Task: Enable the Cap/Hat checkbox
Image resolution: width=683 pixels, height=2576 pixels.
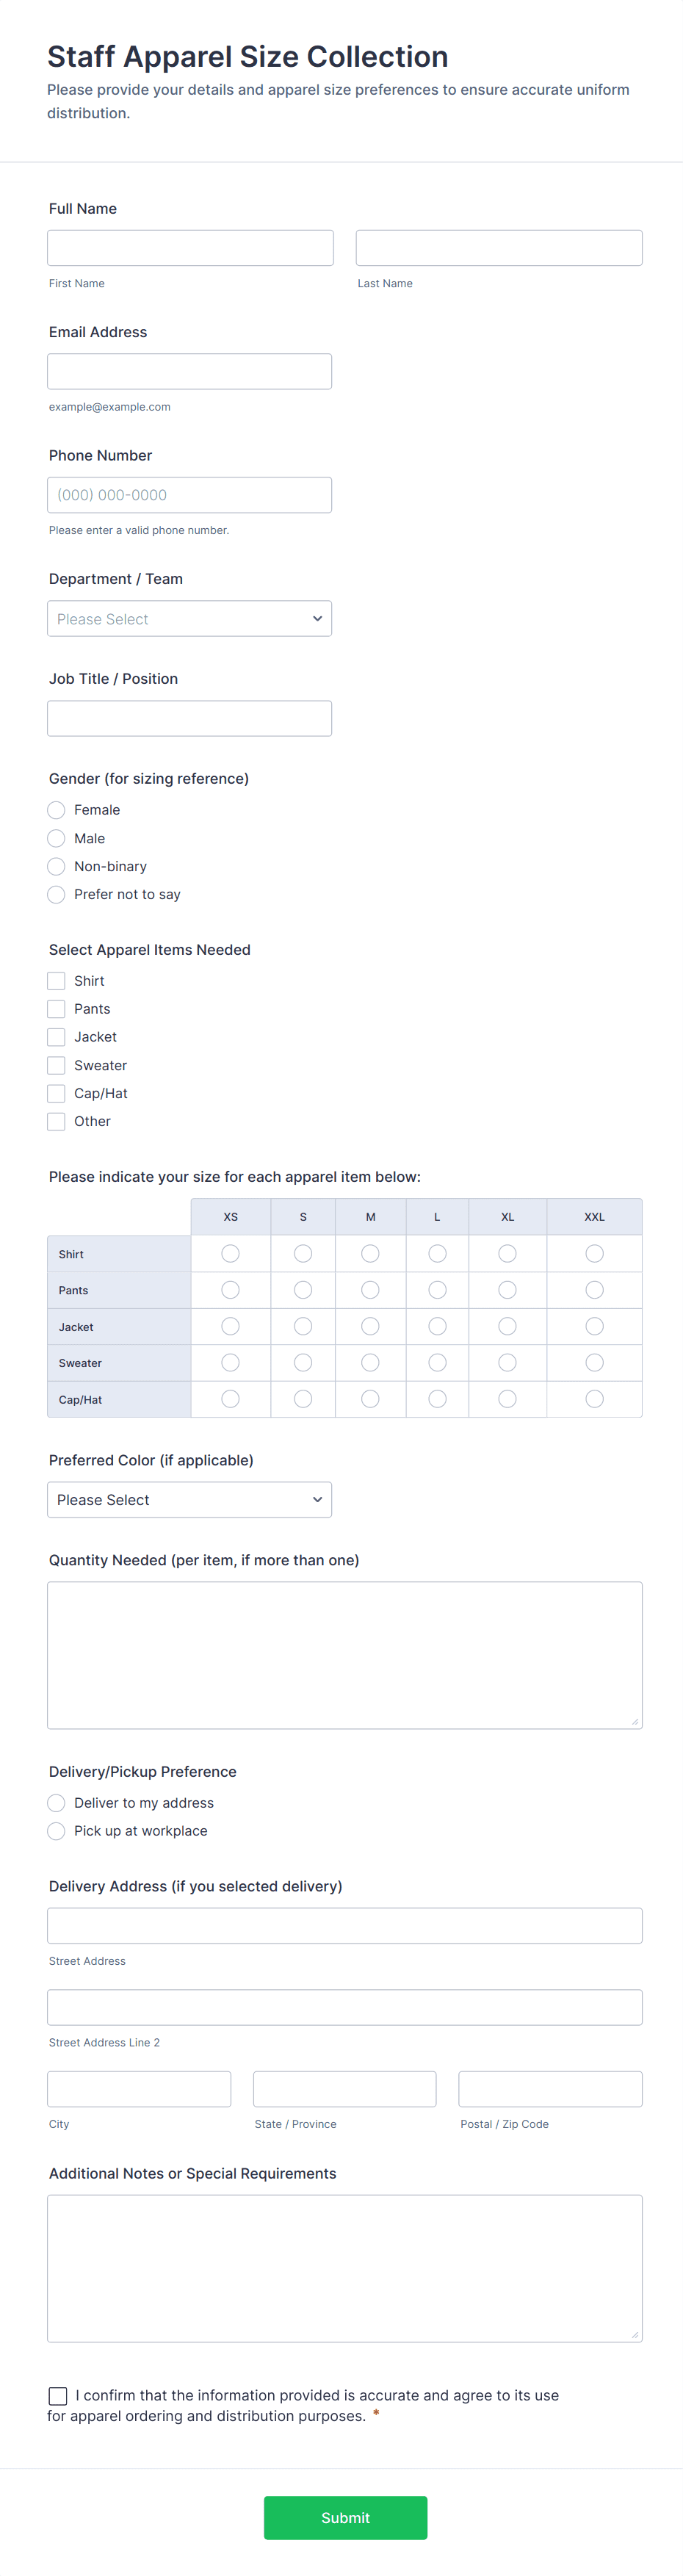Action: (x=57, y=1093)
